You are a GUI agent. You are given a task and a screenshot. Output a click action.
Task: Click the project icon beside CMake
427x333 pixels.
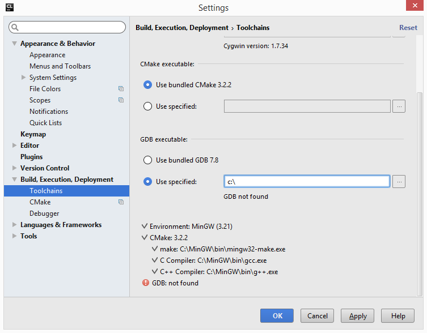(x=121, y=202)
